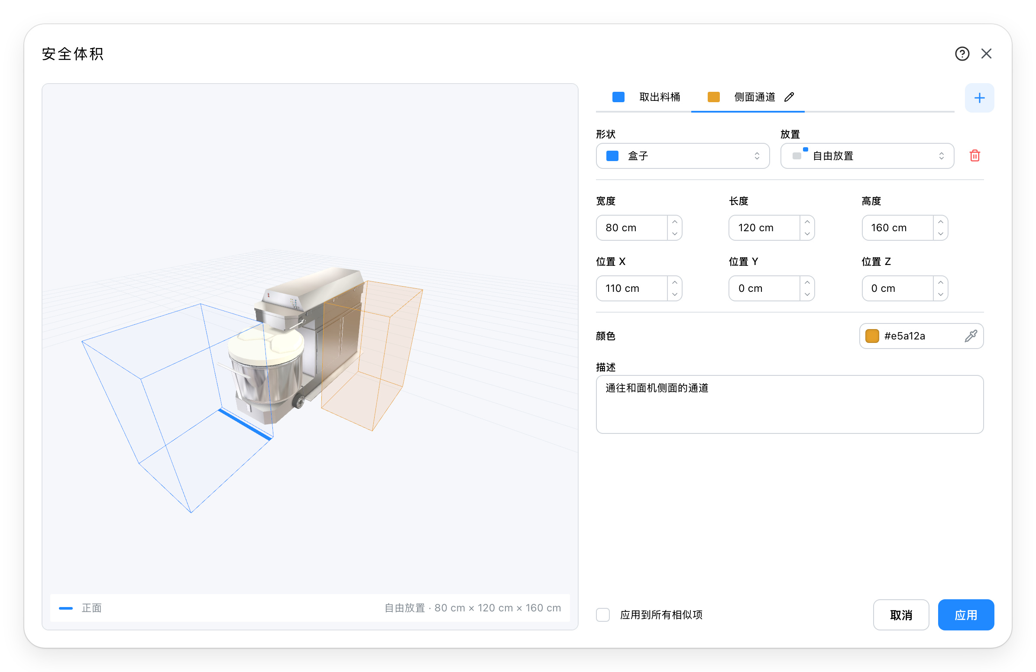Click the 位置 Y input field

click(764, 288)
